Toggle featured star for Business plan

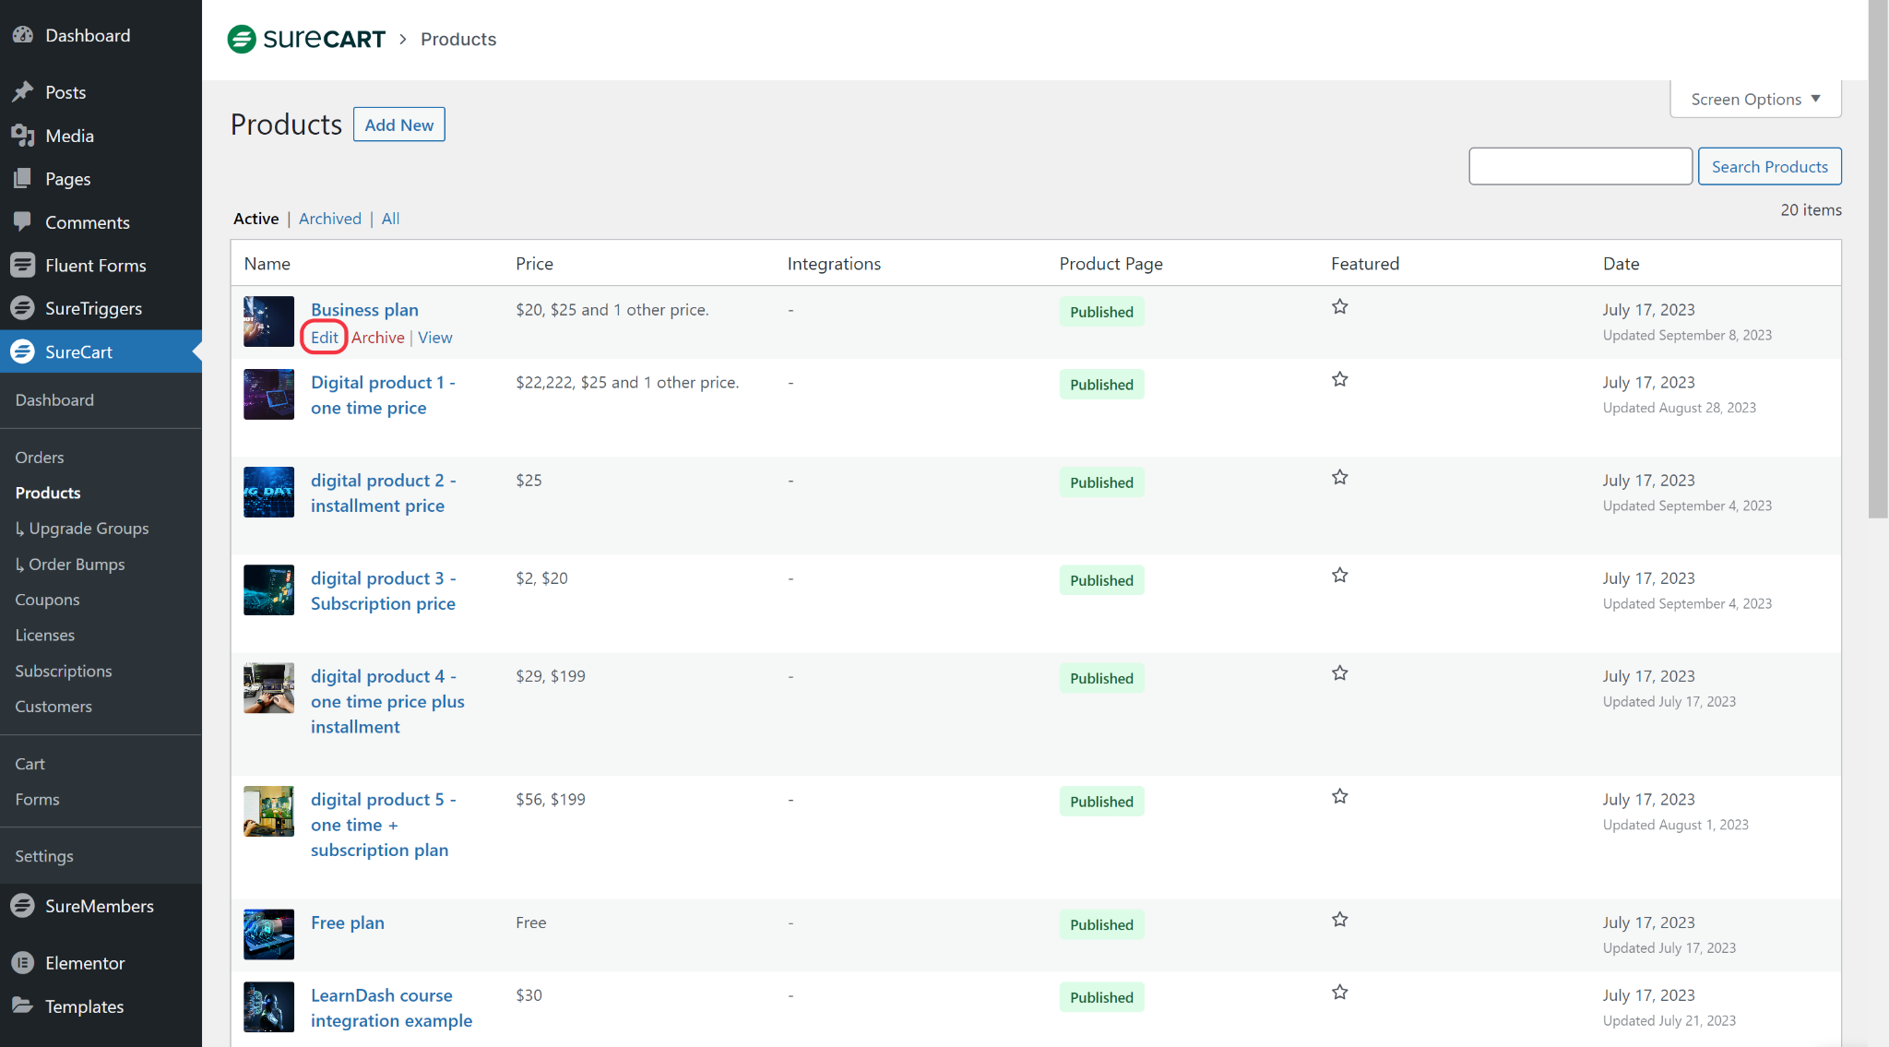[1340, 307]
